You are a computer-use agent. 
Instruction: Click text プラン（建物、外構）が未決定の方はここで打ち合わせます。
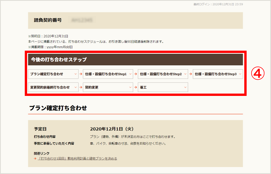133,137
